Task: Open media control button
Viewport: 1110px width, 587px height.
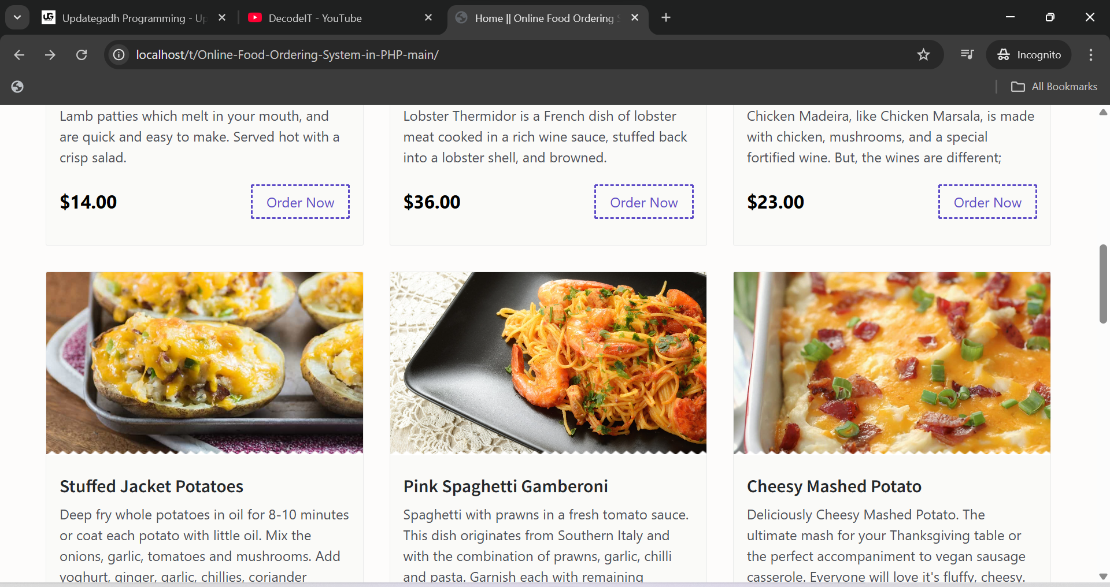Action: [x=967, y=55]
